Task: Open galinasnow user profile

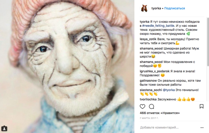Action: pyautogui.click(x=148, y=81)
